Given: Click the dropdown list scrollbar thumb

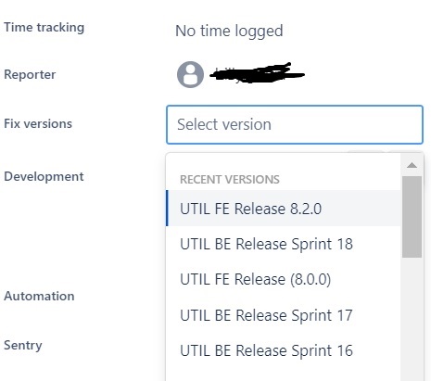Looking at the screenshot, I should [412, 217].
